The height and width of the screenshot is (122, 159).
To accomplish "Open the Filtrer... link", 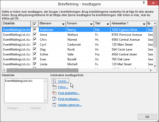I will tap(63, 87).
